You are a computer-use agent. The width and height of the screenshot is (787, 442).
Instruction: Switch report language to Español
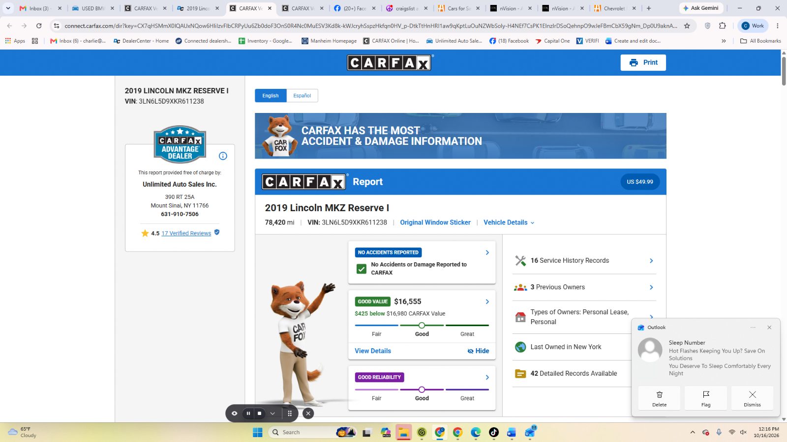pyautogui.click(x=302, y=96)
